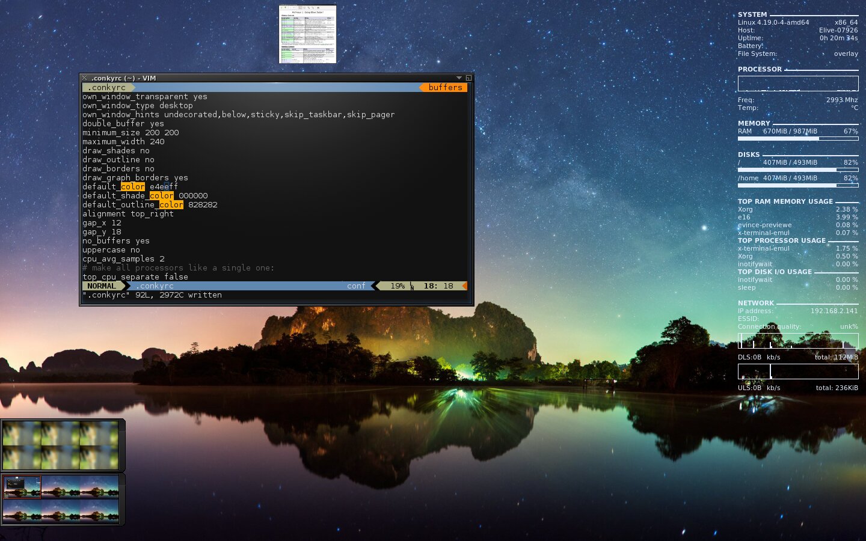Click the TOP DISK I/O USAGE heading

click(x=775, y=272)
